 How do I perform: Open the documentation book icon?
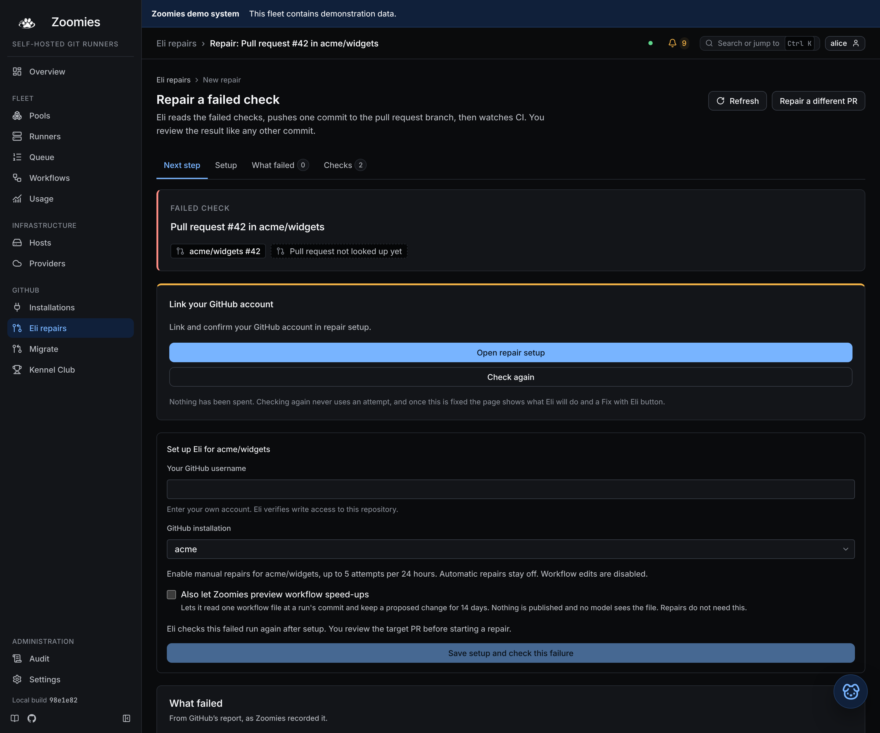[x=15, y=718]
